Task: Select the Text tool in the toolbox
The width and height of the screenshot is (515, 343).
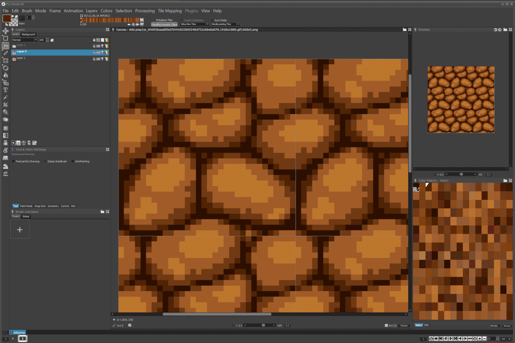Action: pos(6,90)
